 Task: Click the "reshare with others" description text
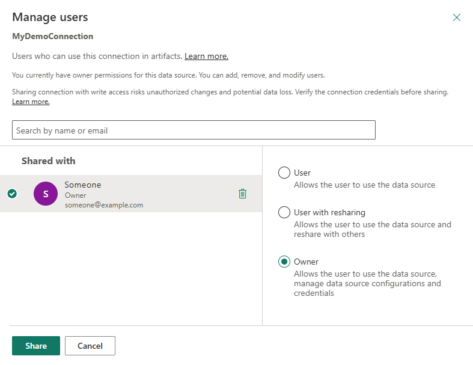(x=329, y=234)
